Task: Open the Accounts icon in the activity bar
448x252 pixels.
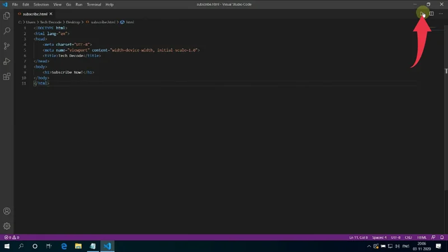Action: click(7, 211)
